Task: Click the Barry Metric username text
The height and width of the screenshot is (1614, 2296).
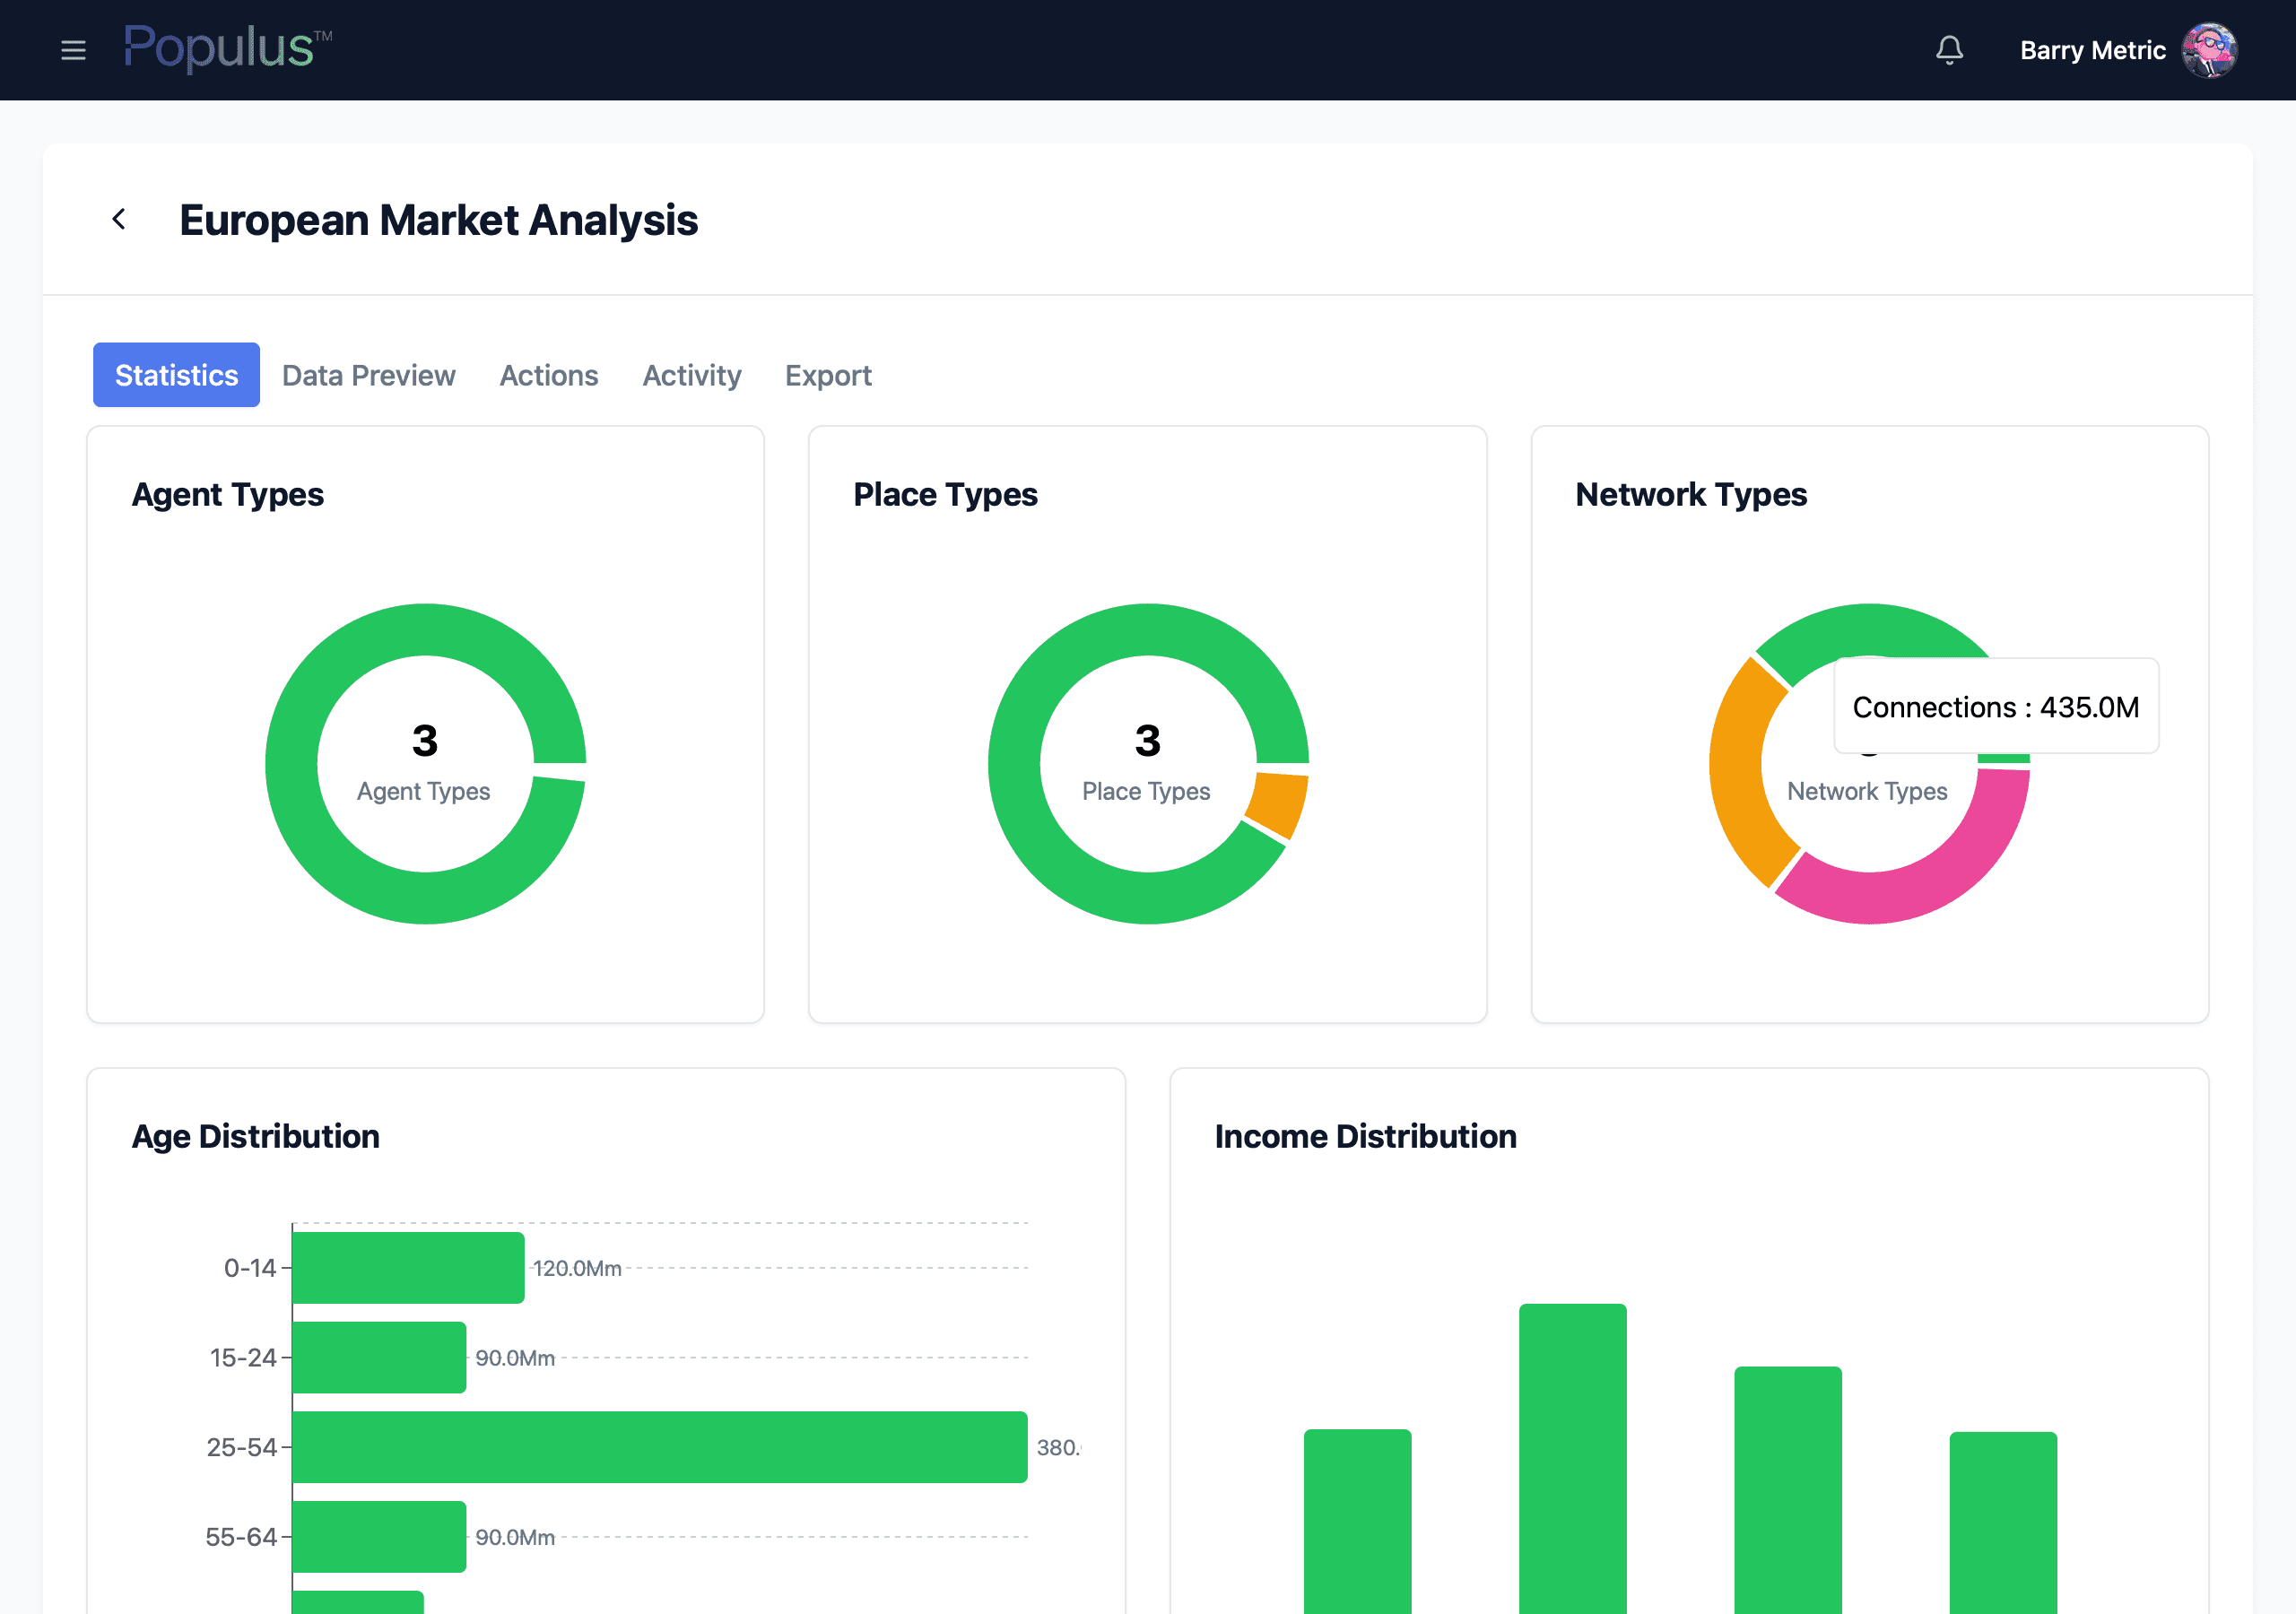Action: pyautogui.click(x=2092, y=50)
